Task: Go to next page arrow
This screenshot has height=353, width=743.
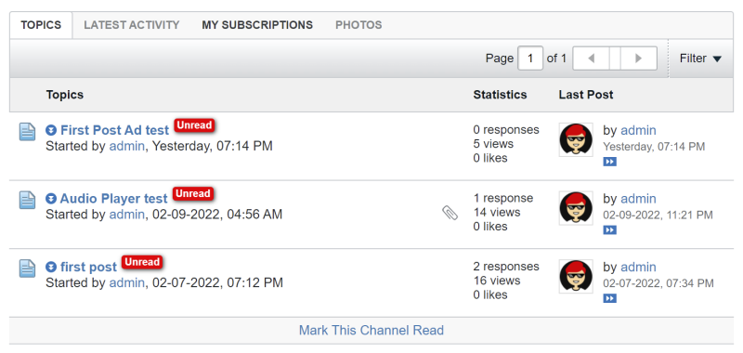Action: point(639,59)
